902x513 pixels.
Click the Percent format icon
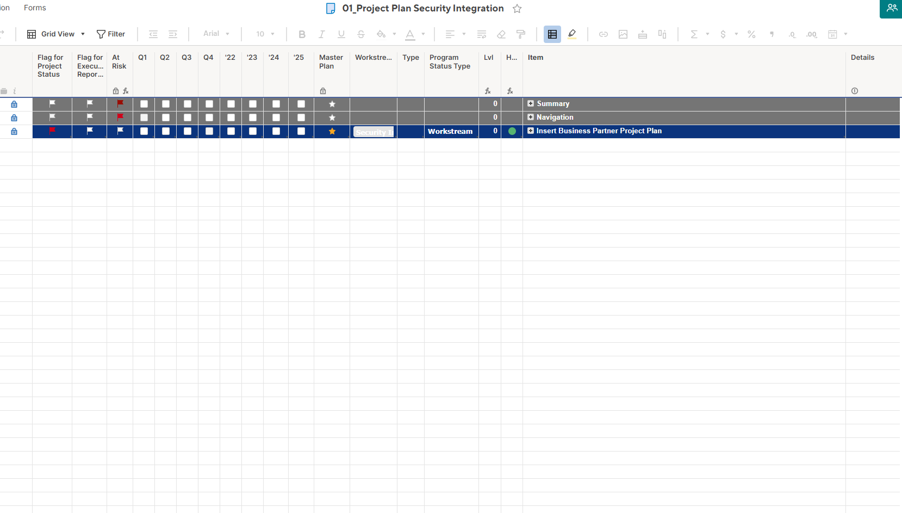[751, 34]
